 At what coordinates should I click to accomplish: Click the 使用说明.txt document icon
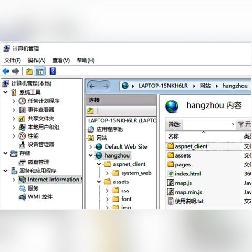171,201
